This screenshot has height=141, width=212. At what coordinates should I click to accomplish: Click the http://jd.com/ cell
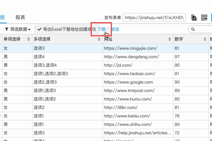138,65
